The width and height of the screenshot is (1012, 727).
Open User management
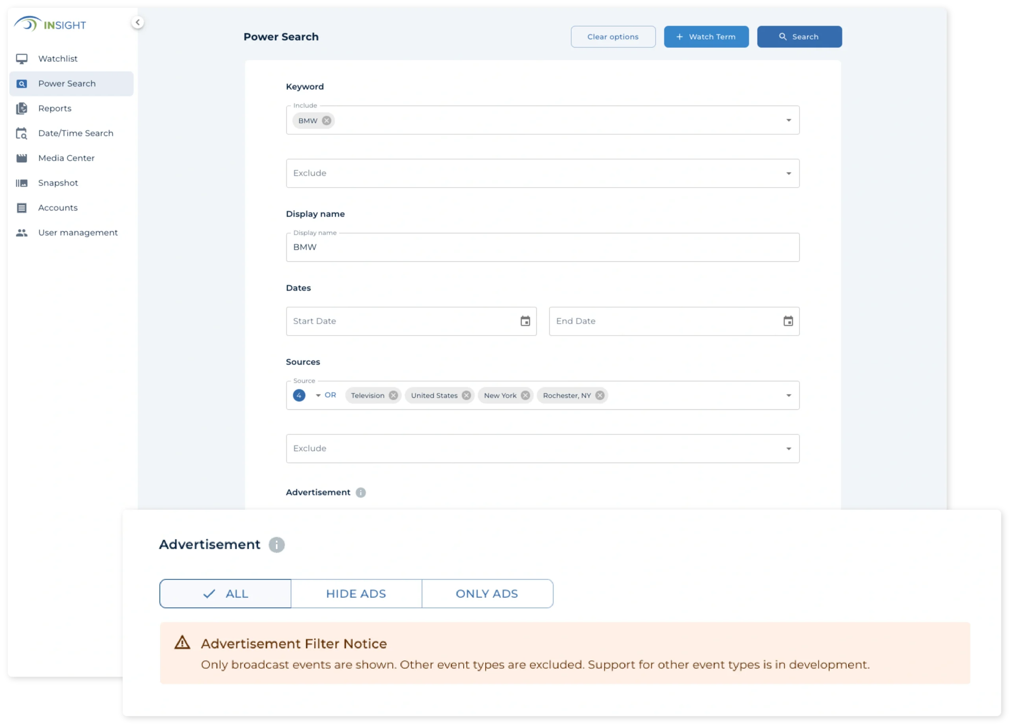[77, 232]
